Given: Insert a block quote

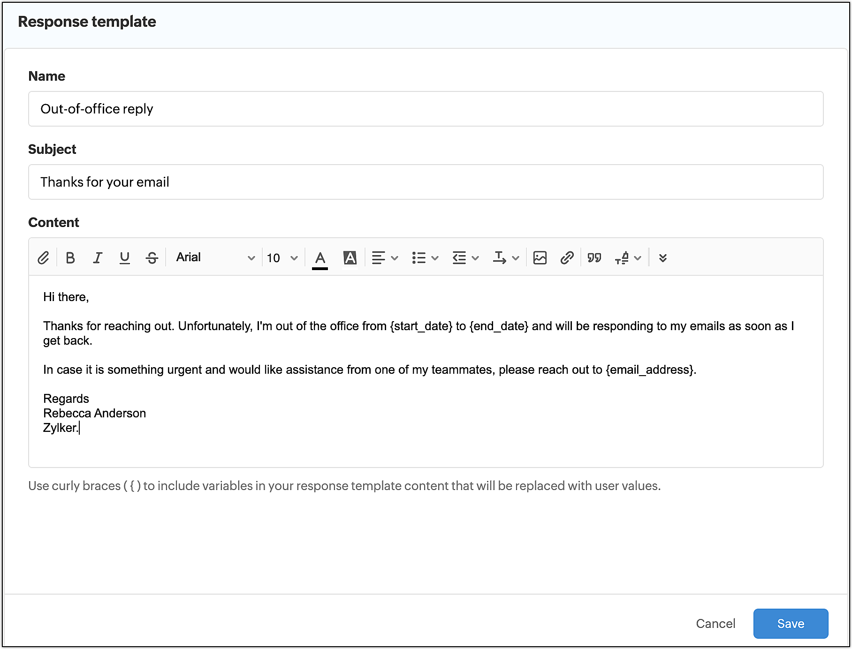Looking at the screenshot, I should tap(594, 257).
